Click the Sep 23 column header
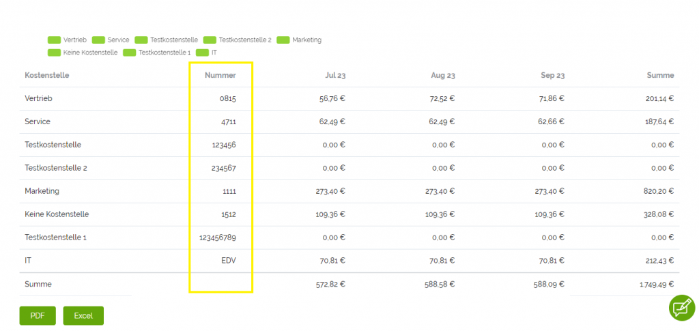Screen dimensions: 699x331 (x=552, y=75)
